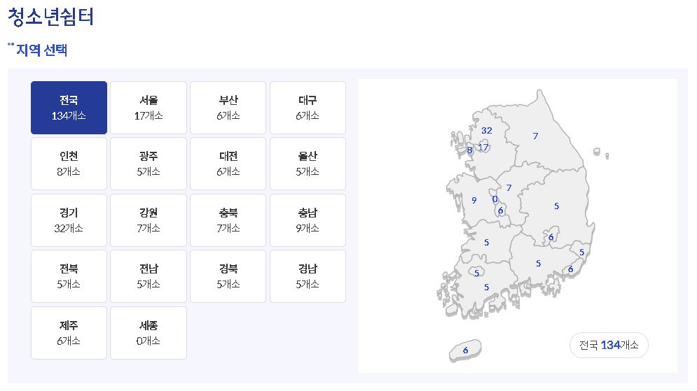Click the 지역 선택 section heading
Viewport: 697px width, 391px height.
[x=41, y=50]
